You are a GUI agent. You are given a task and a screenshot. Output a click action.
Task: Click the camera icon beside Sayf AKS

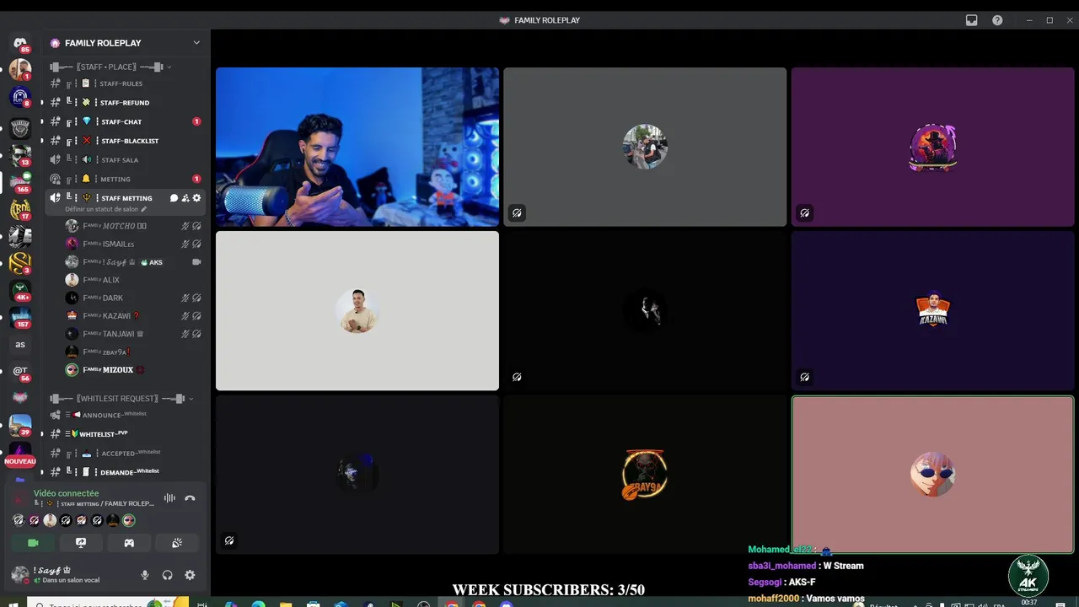(x=196, y=262)
